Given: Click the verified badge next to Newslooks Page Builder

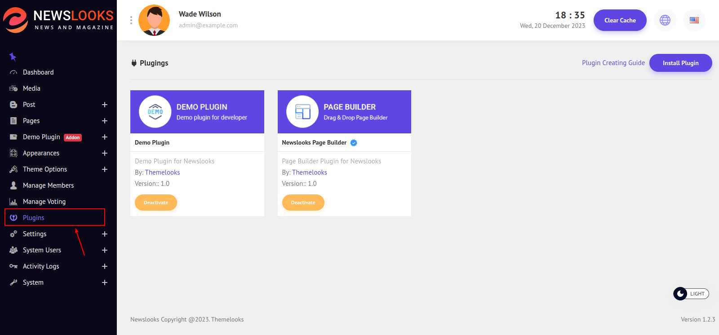Looking at the screenshot, I should [354, 143].
